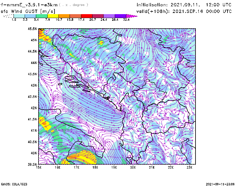Image resolution: width=241 pixels, height=186 pixels.
Task: Click the '2021-09-11-23:06' timestamp footer
Action: [220, 184]
